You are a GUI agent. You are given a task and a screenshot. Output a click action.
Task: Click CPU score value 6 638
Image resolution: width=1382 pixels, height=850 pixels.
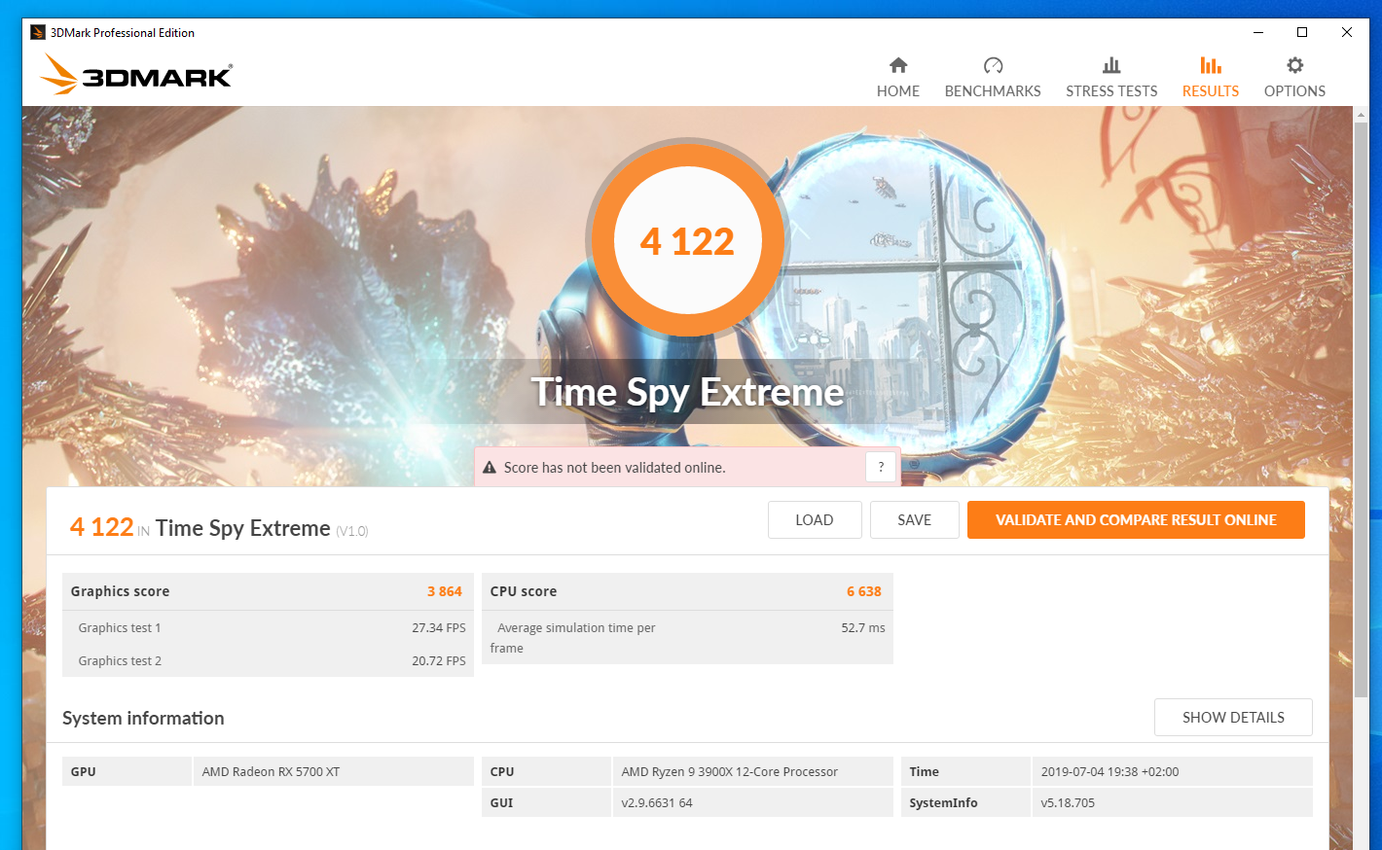[864, 591]
